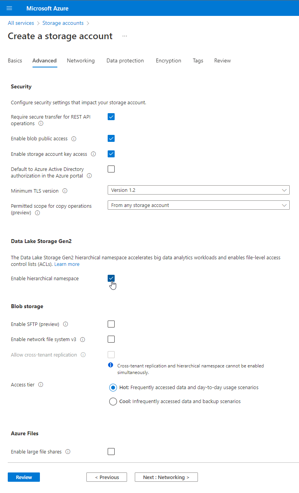Screen dimensions: 299x493
Task: Click info icon next to Enable blob public access
Action: click(x=74, y=139)
